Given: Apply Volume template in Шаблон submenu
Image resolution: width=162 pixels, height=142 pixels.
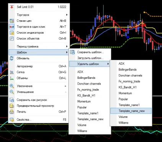Looking at the screenshot, I should [90, 125].
